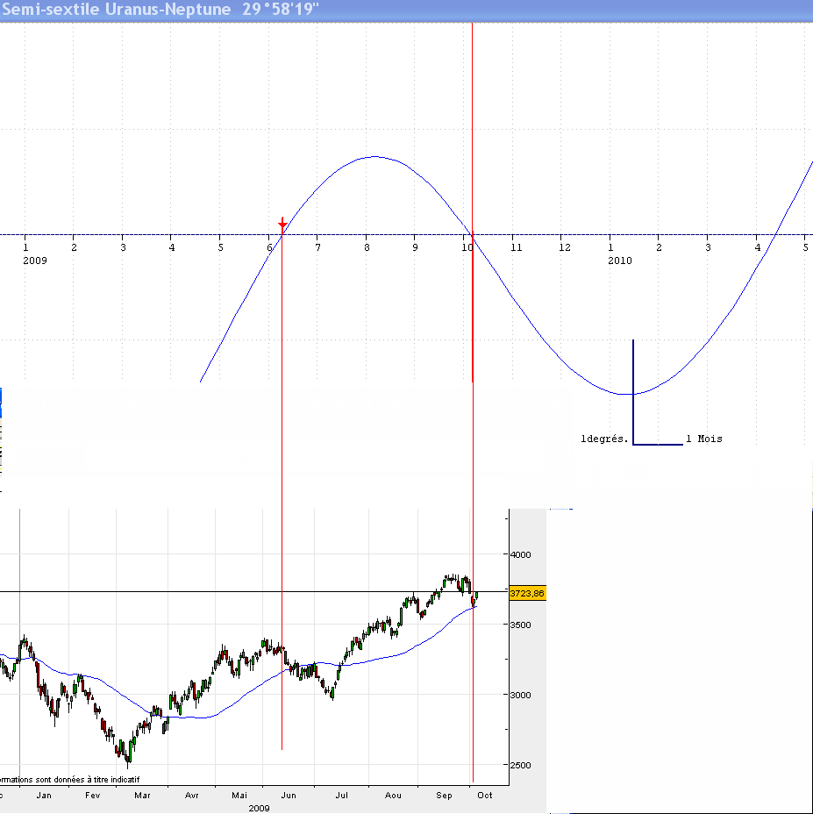
Task: Click the 2010 year label on the aspect axis
Action: (x=619, y=261)
